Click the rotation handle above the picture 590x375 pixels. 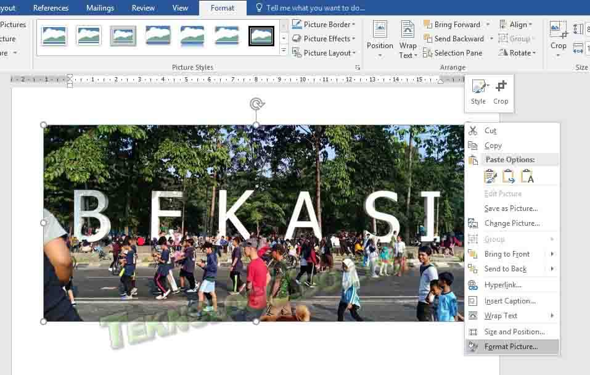click(257, 104)
